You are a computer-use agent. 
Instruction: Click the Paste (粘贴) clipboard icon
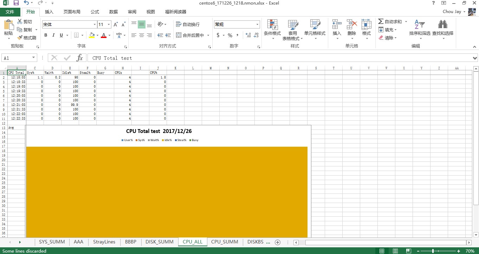tap(8, 25)
